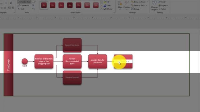Click the 'Start' label text
The height and width of the screenshot is (112, 200).
point(25,66)
